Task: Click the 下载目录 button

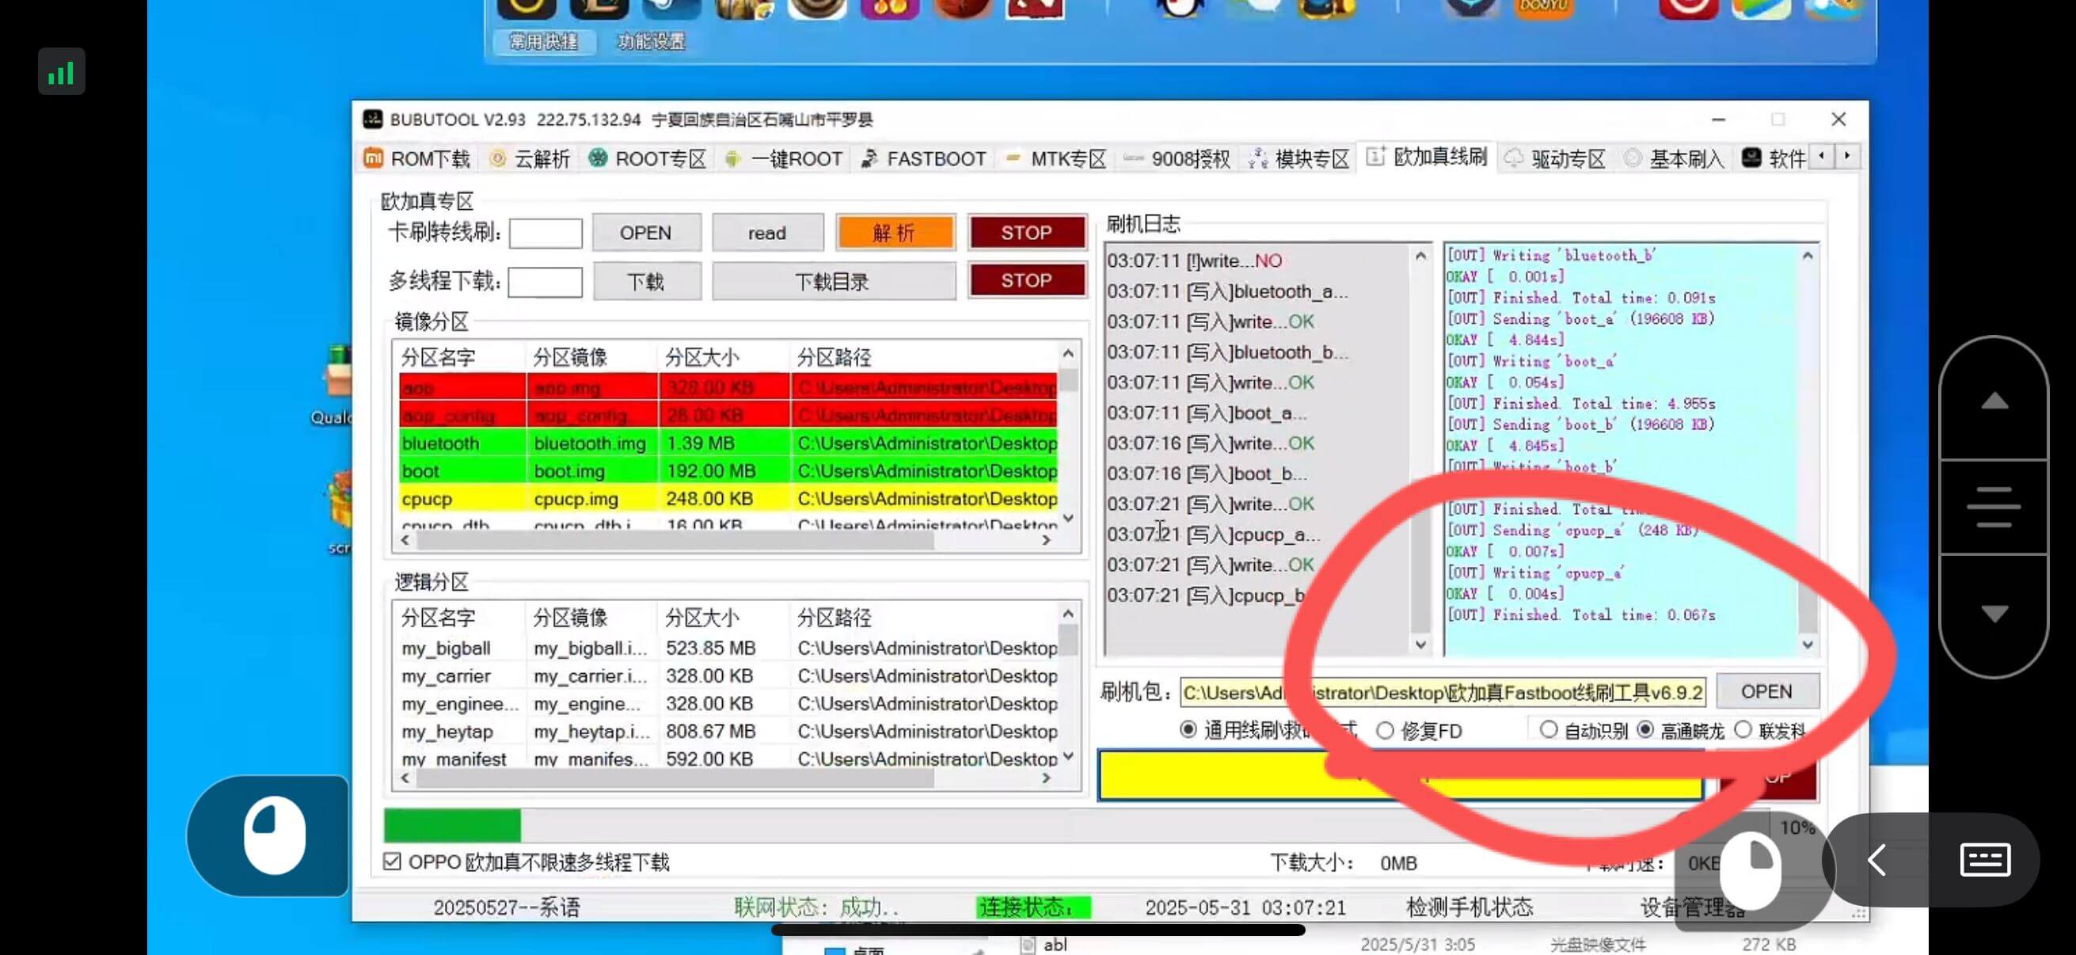Action: pos(832,281)
